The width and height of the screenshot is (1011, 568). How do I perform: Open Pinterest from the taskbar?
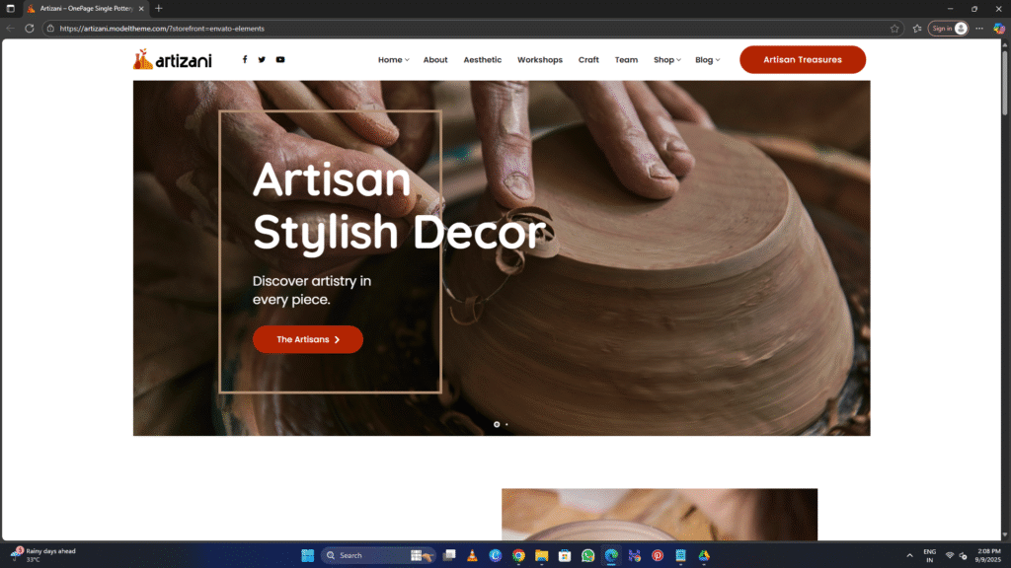click(658, 555)
